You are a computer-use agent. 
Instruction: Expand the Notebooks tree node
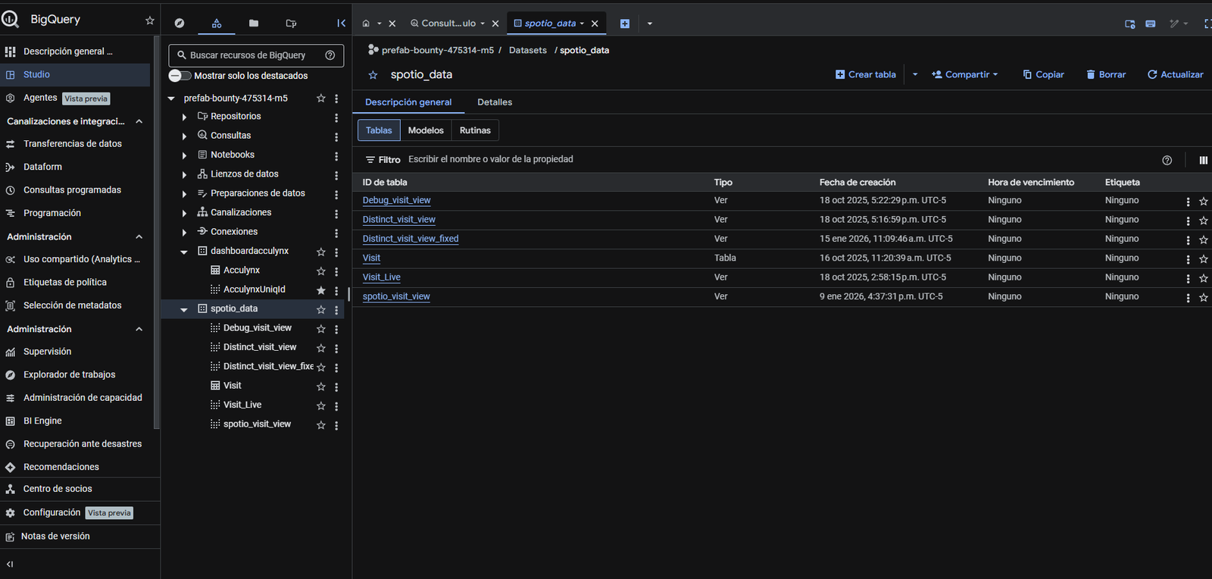[x=184, y=155]
